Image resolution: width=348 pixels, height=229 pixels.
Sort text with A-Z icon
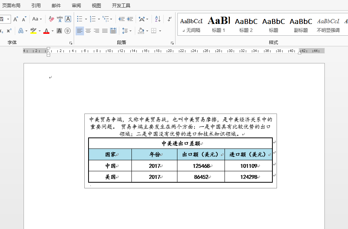[x=158, y=19]
